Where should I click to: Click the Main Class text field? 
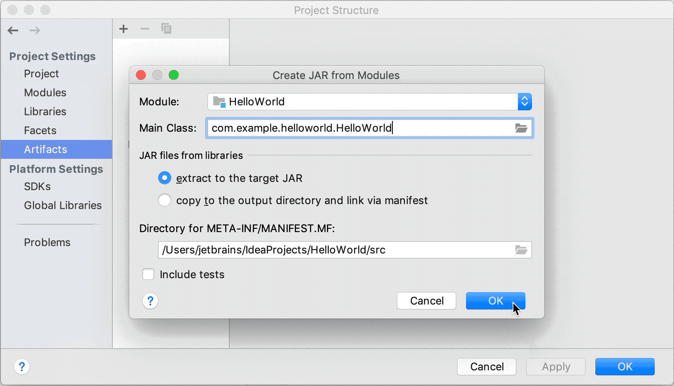coord(358,128)
